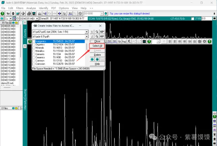This screenshot has width=217, height=146.
Task: Open the Identify menu
Action: (43, 8)
